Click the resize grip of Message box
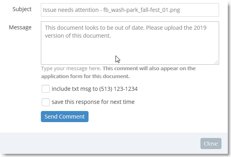The width and height of the screenshot is (231, 157). (x=216, y=62)
